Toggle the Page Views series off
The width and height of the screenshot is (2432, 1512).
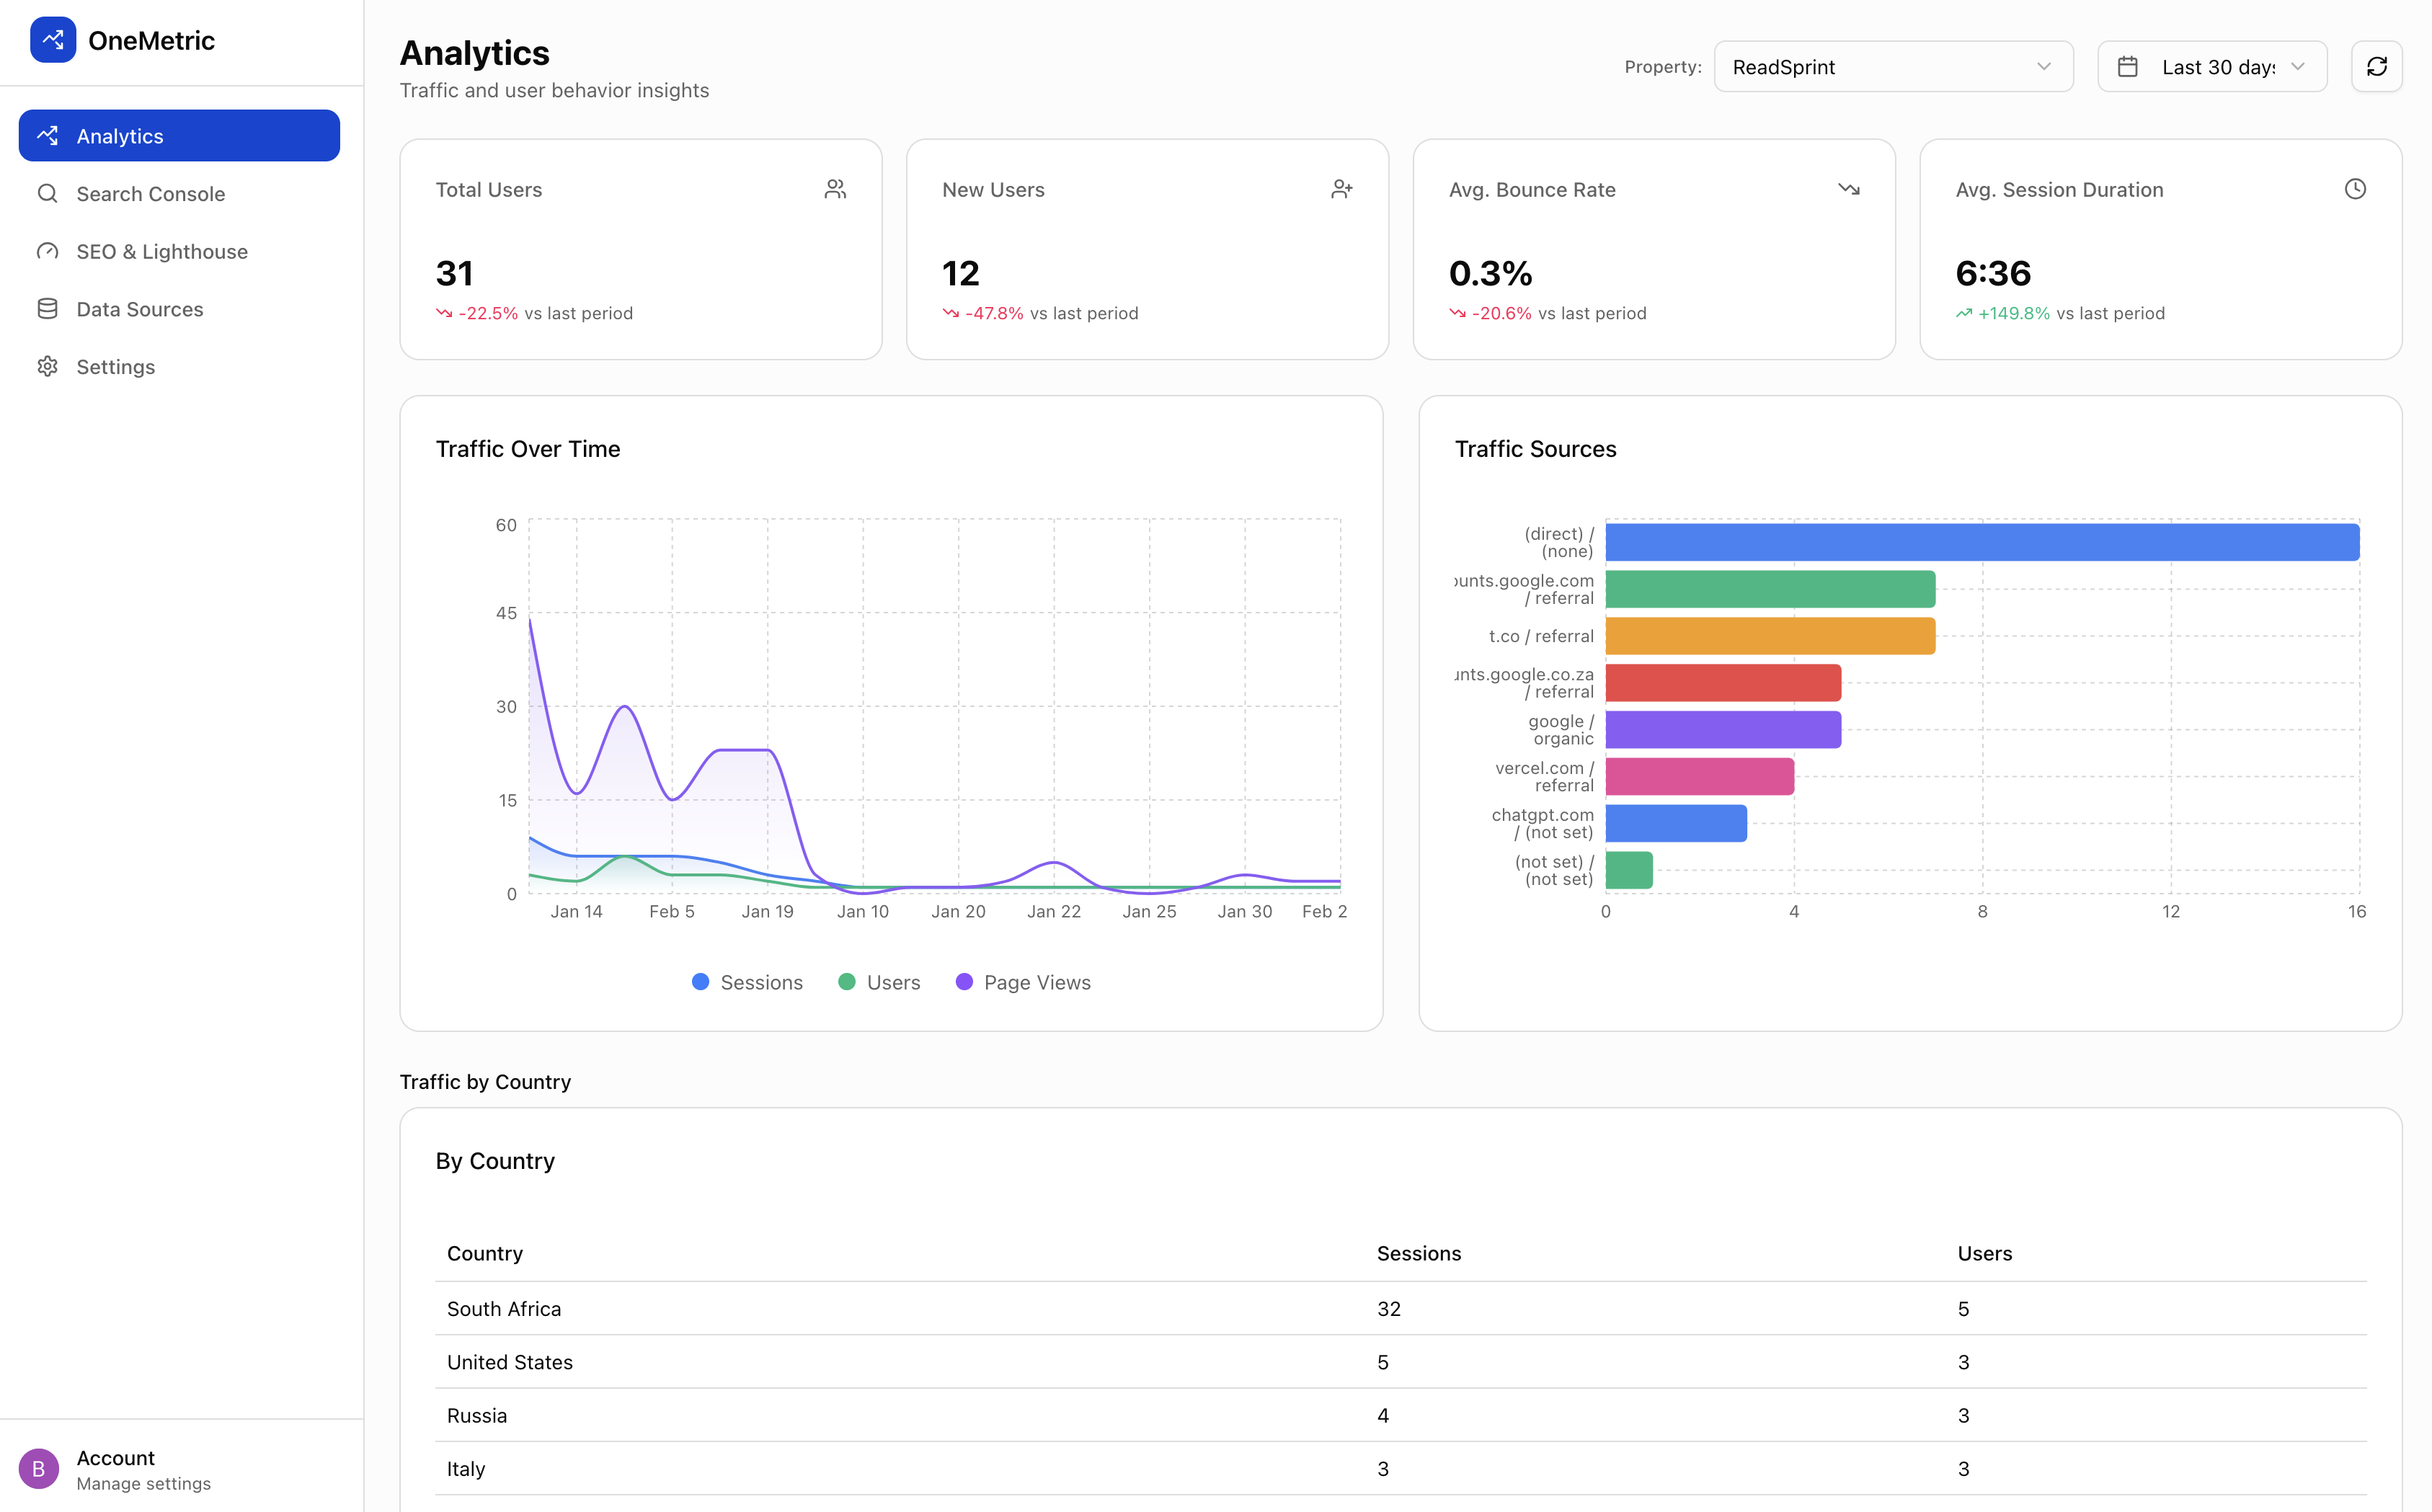pos(1022,981)
